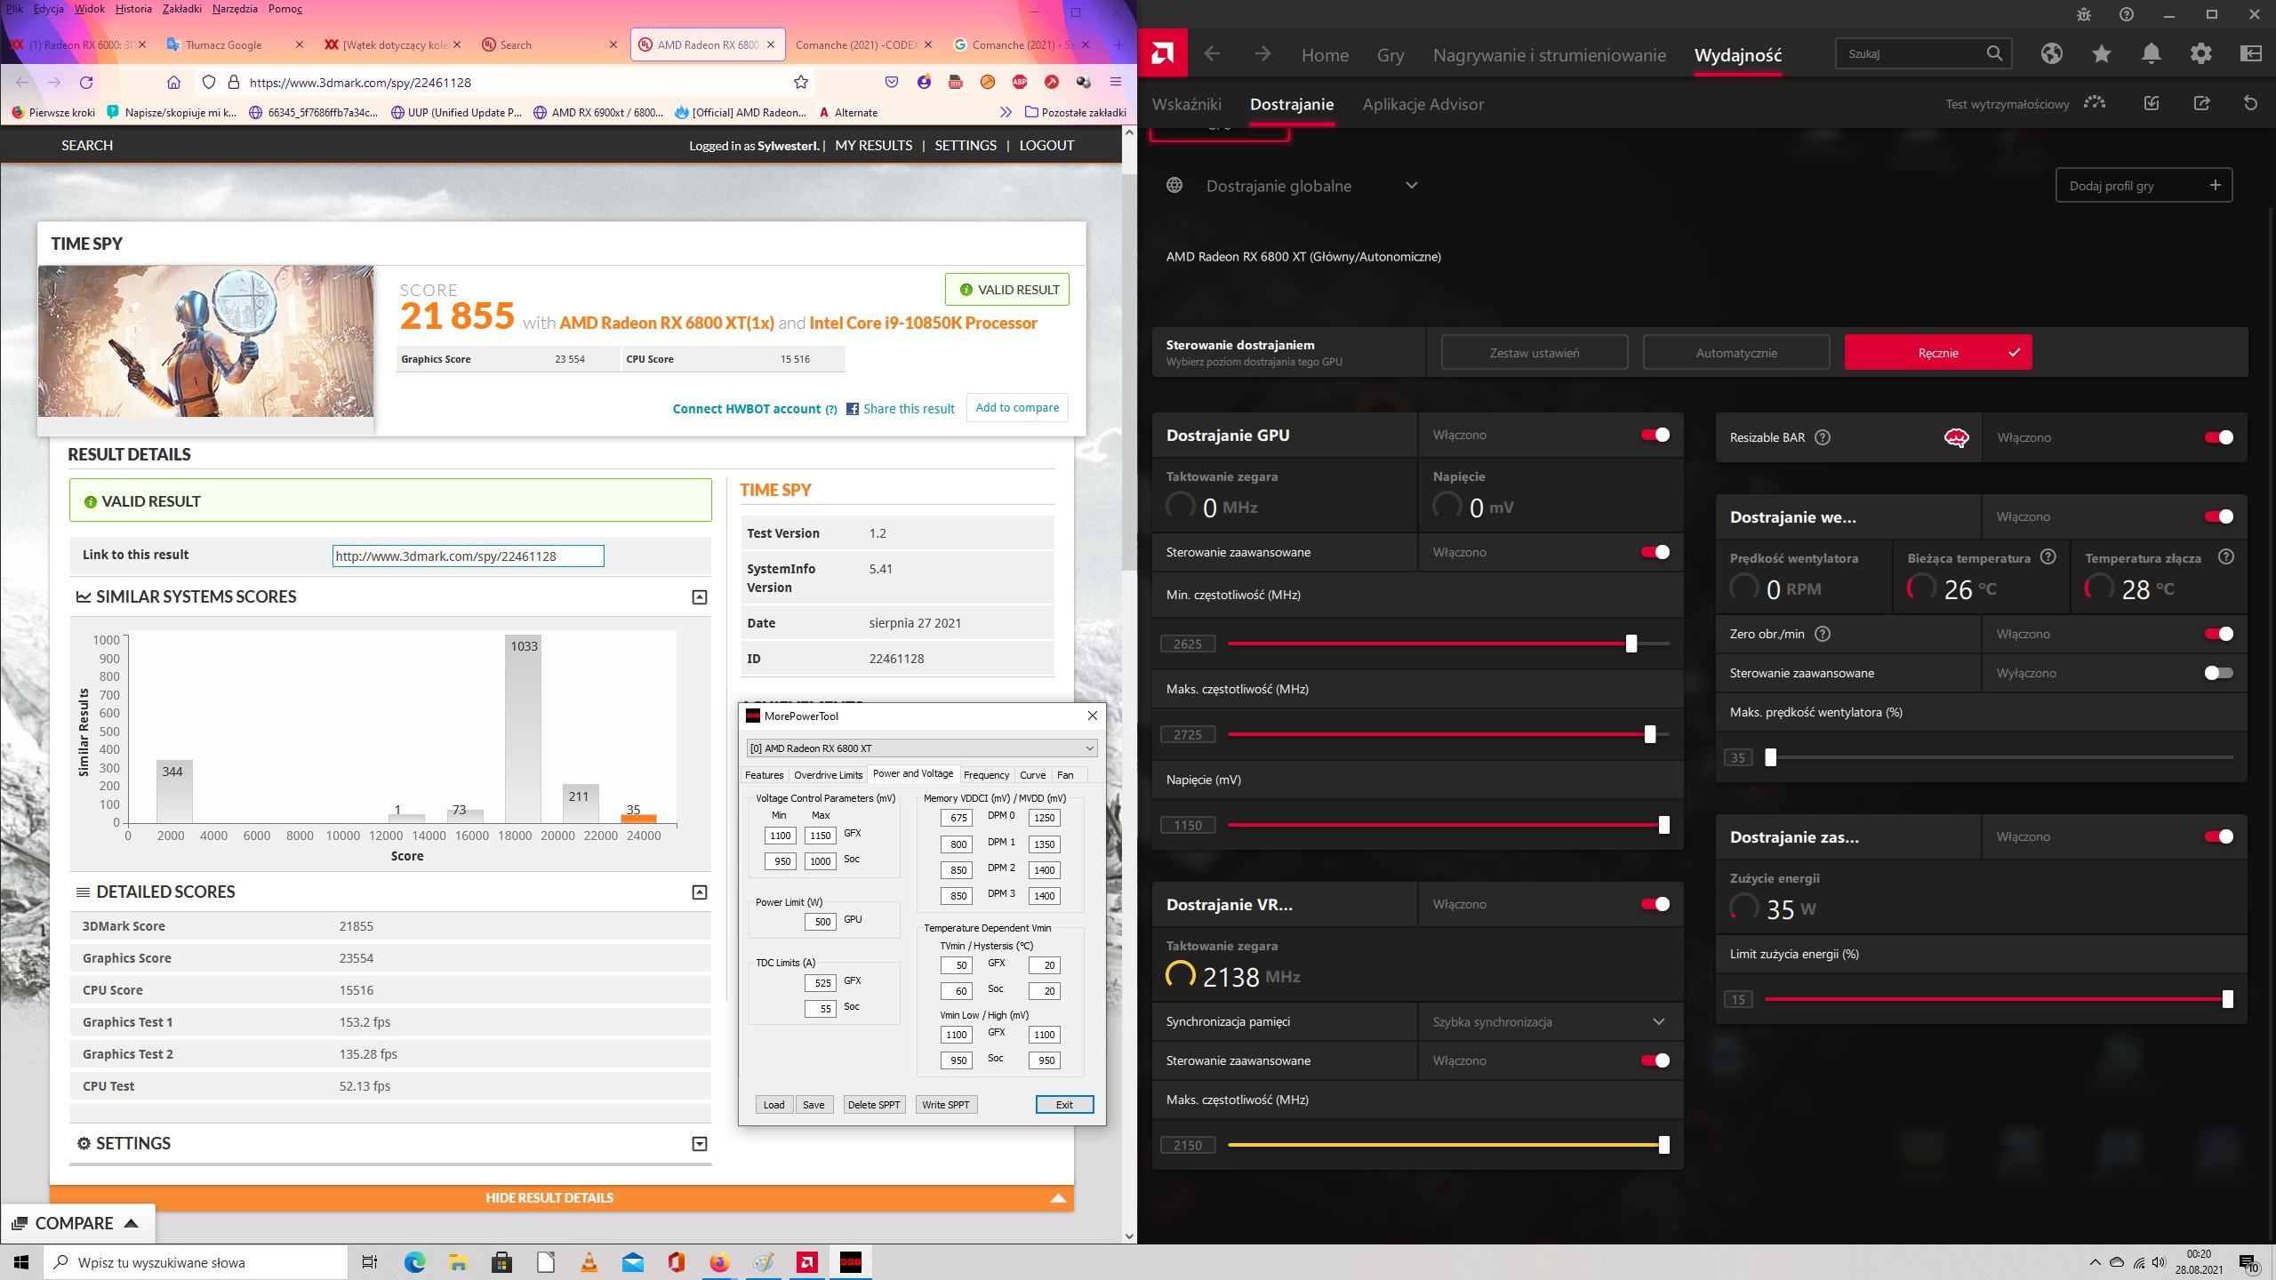Open VLC from the taskbar
Viewport: 2276px width, 1280px height.
point(589,1262)
